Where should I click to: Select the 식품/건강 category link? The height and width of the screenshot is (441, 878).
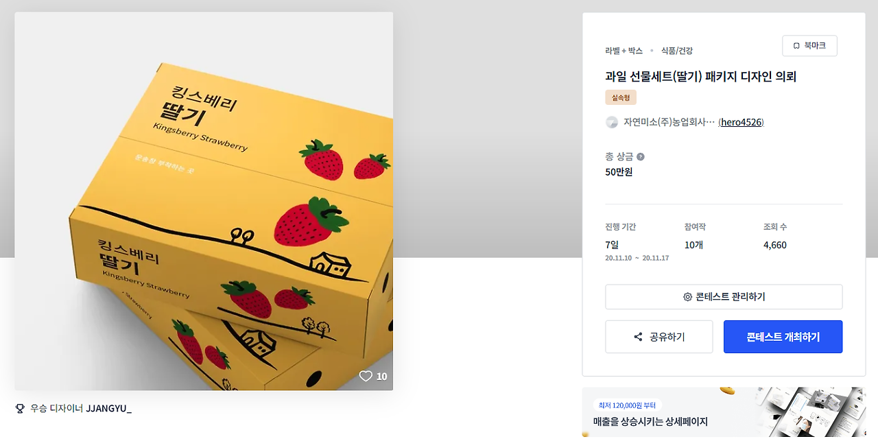tap(677, 51)
